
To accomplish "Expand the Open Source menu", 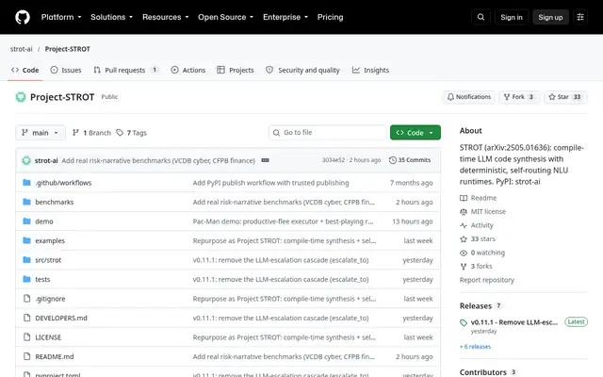I will coord(226,17).
